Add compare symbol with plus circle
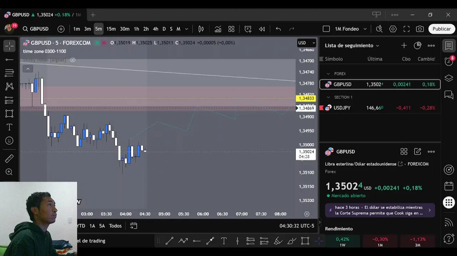457x256 pixels. point(61,29)
